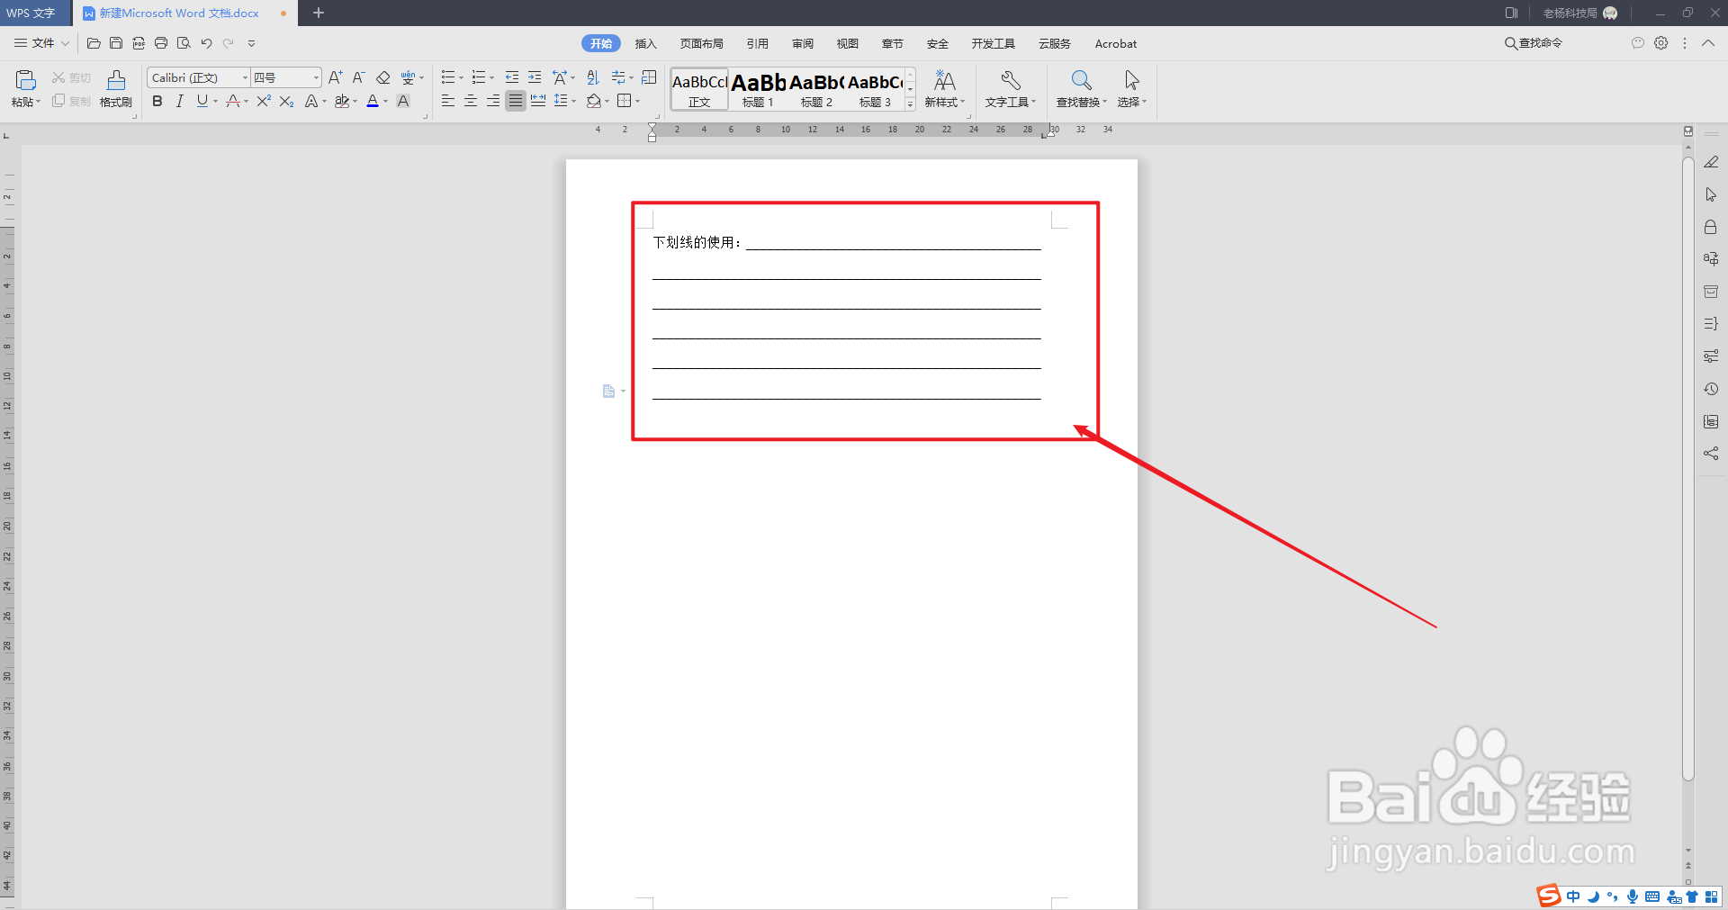
Task: Click Decrease font size icon
Action: coord(358,77)
